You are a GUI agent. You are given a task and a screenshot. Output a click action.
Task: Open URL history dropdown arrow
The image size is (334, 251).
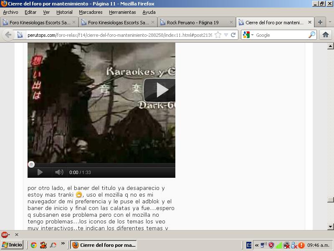(x=226, y=35)
